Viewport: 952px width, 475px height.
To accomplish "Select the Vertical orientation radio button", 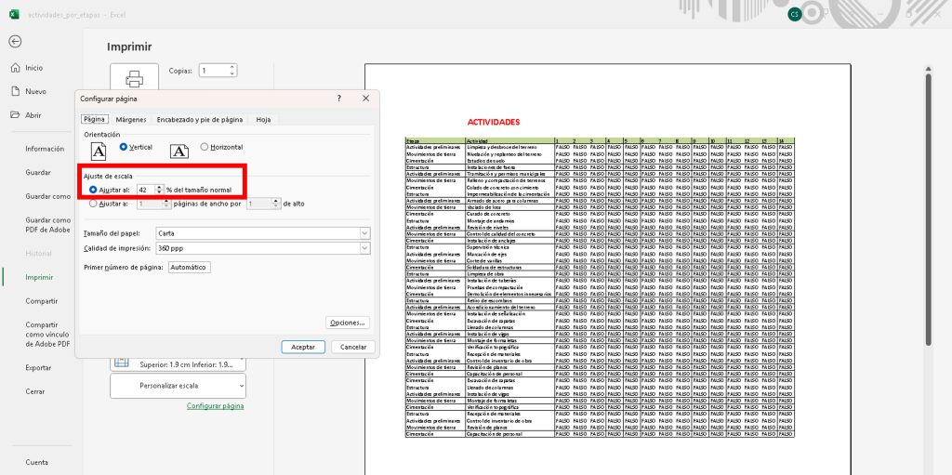I will (124, 147).
